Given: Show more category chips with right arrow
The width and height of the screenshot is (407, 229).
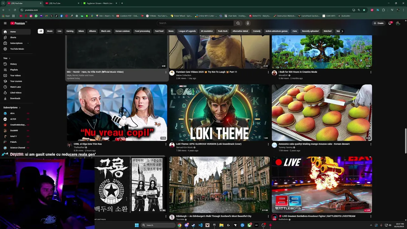Looking at the screenshot, I should coord(342,31).
